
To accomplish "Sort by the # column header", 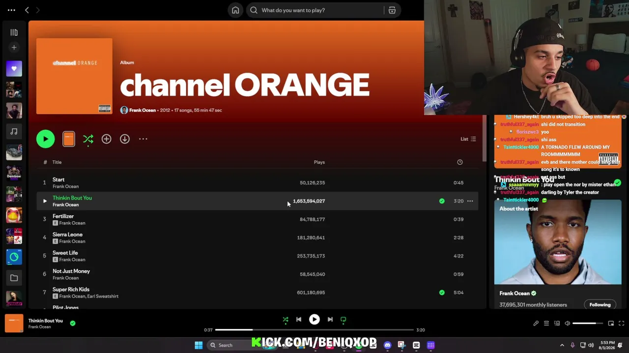I will (45, 162).
